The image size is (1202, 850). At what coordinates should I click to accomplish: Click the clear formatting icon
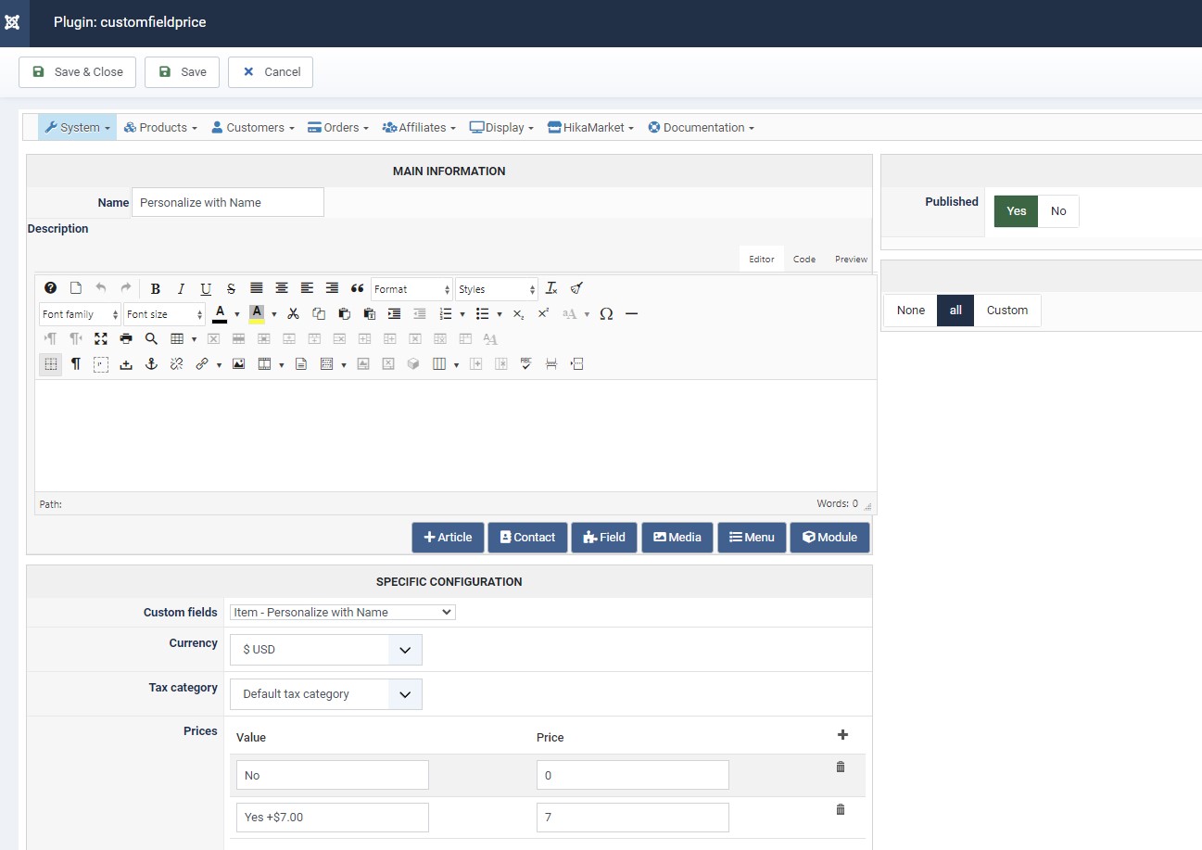[x=551, y=288]
